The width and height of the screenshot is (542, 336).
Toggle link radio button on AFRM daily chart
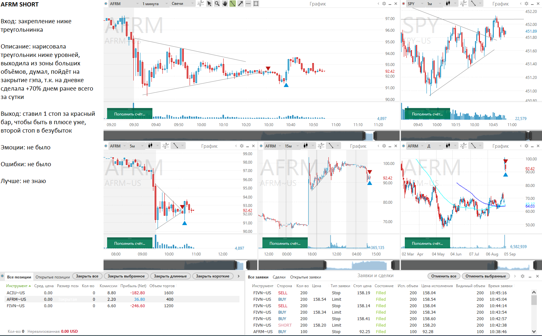click(404, 146)
